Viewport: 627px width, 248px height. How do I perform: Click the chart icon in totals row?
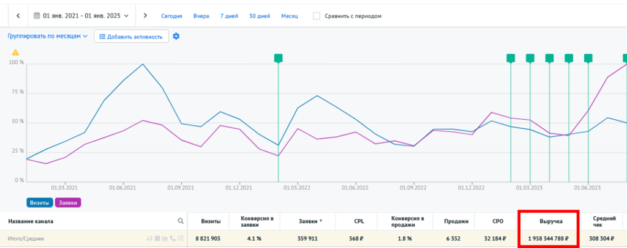tap(165, 239)
